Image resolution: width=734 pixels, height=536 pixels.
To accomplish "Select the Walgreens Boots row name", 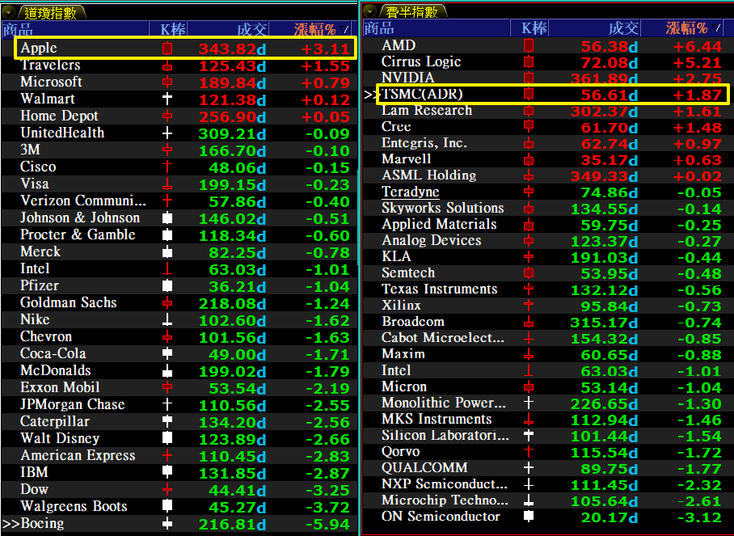I will click(x=74, y=507).
